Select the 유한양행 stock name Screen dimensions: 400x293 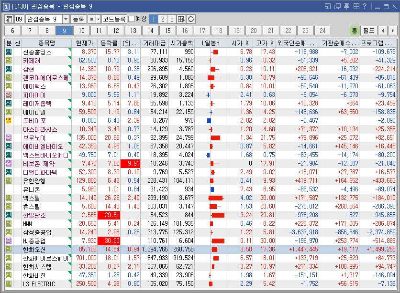pyautogui.click(x=34, y=181)
